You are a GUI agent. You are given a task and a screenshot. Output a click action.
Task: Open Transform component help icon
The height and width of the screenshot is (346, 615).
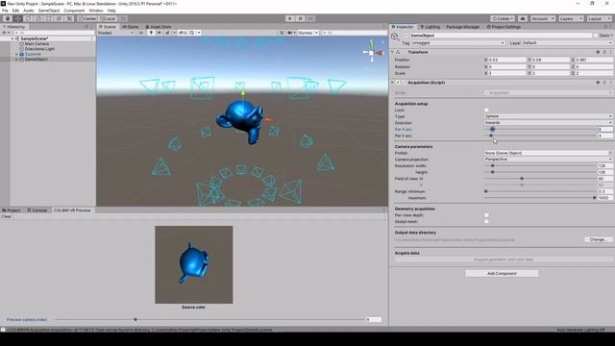pos(598,52)
